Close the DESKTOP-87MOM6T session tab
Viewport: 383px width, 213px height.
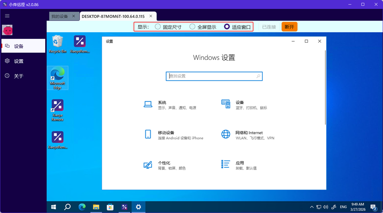(151, 16)
